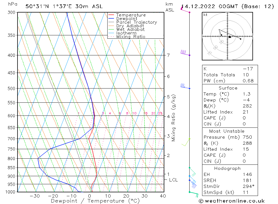This screenshot has width=278, height=204.
Task: Click the km ASL unit label
Action: pyautogui.click(x=170, y=7)
